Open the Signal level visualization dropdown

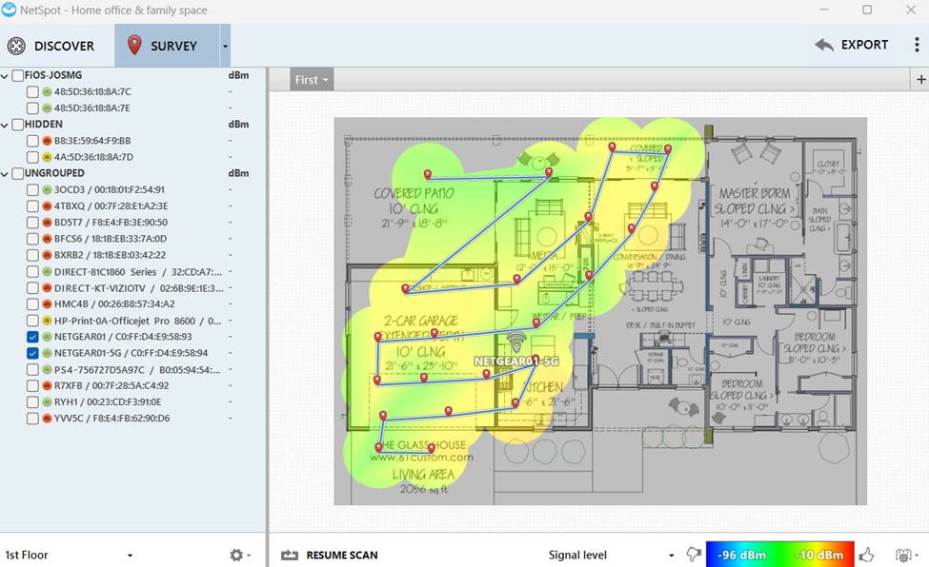[610, 555]
